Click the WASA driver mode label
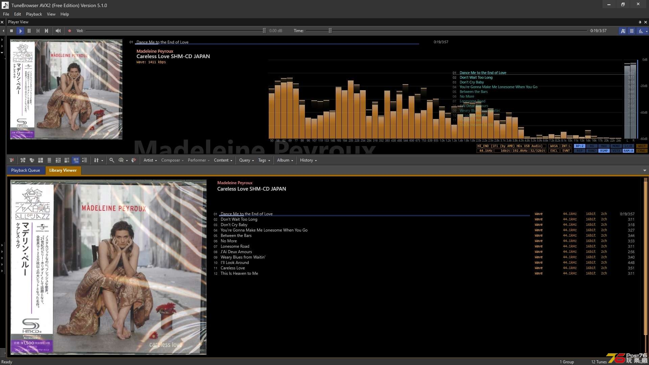The height and width of the screenshot is (365, 649). [x=554, y=146]
